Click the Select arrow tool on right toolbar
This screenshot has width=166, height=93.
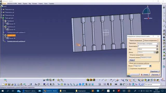pyautogui.click(x=164, y=21)
